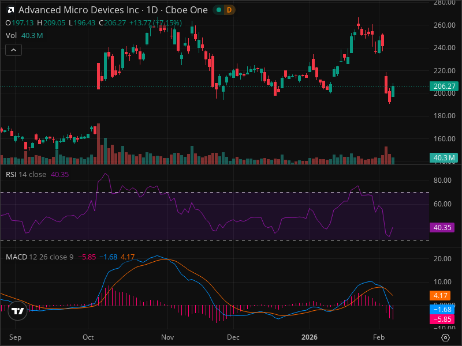The image size is (462, 346).
Task: Click the Feb label on the time axis
Action: pyautogui.click(x=379, y=337)
